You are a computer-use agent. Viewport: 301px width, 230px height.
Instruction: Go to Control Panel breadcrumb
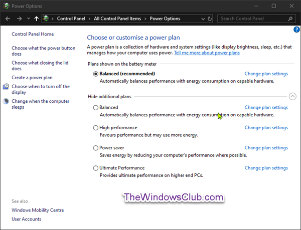click(72, 19)
